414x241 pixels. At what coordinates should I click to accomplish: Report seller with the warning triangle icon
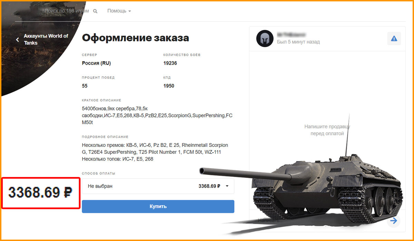394,39
